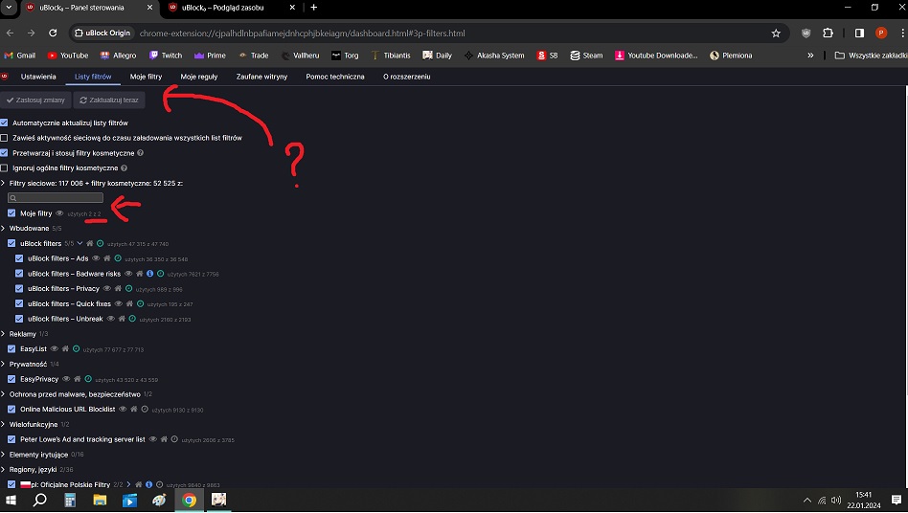The image size is (908, 513).
Task: Click the clock icon for Online Malicious URL Blocklist
Action: (x=145, y=410)
